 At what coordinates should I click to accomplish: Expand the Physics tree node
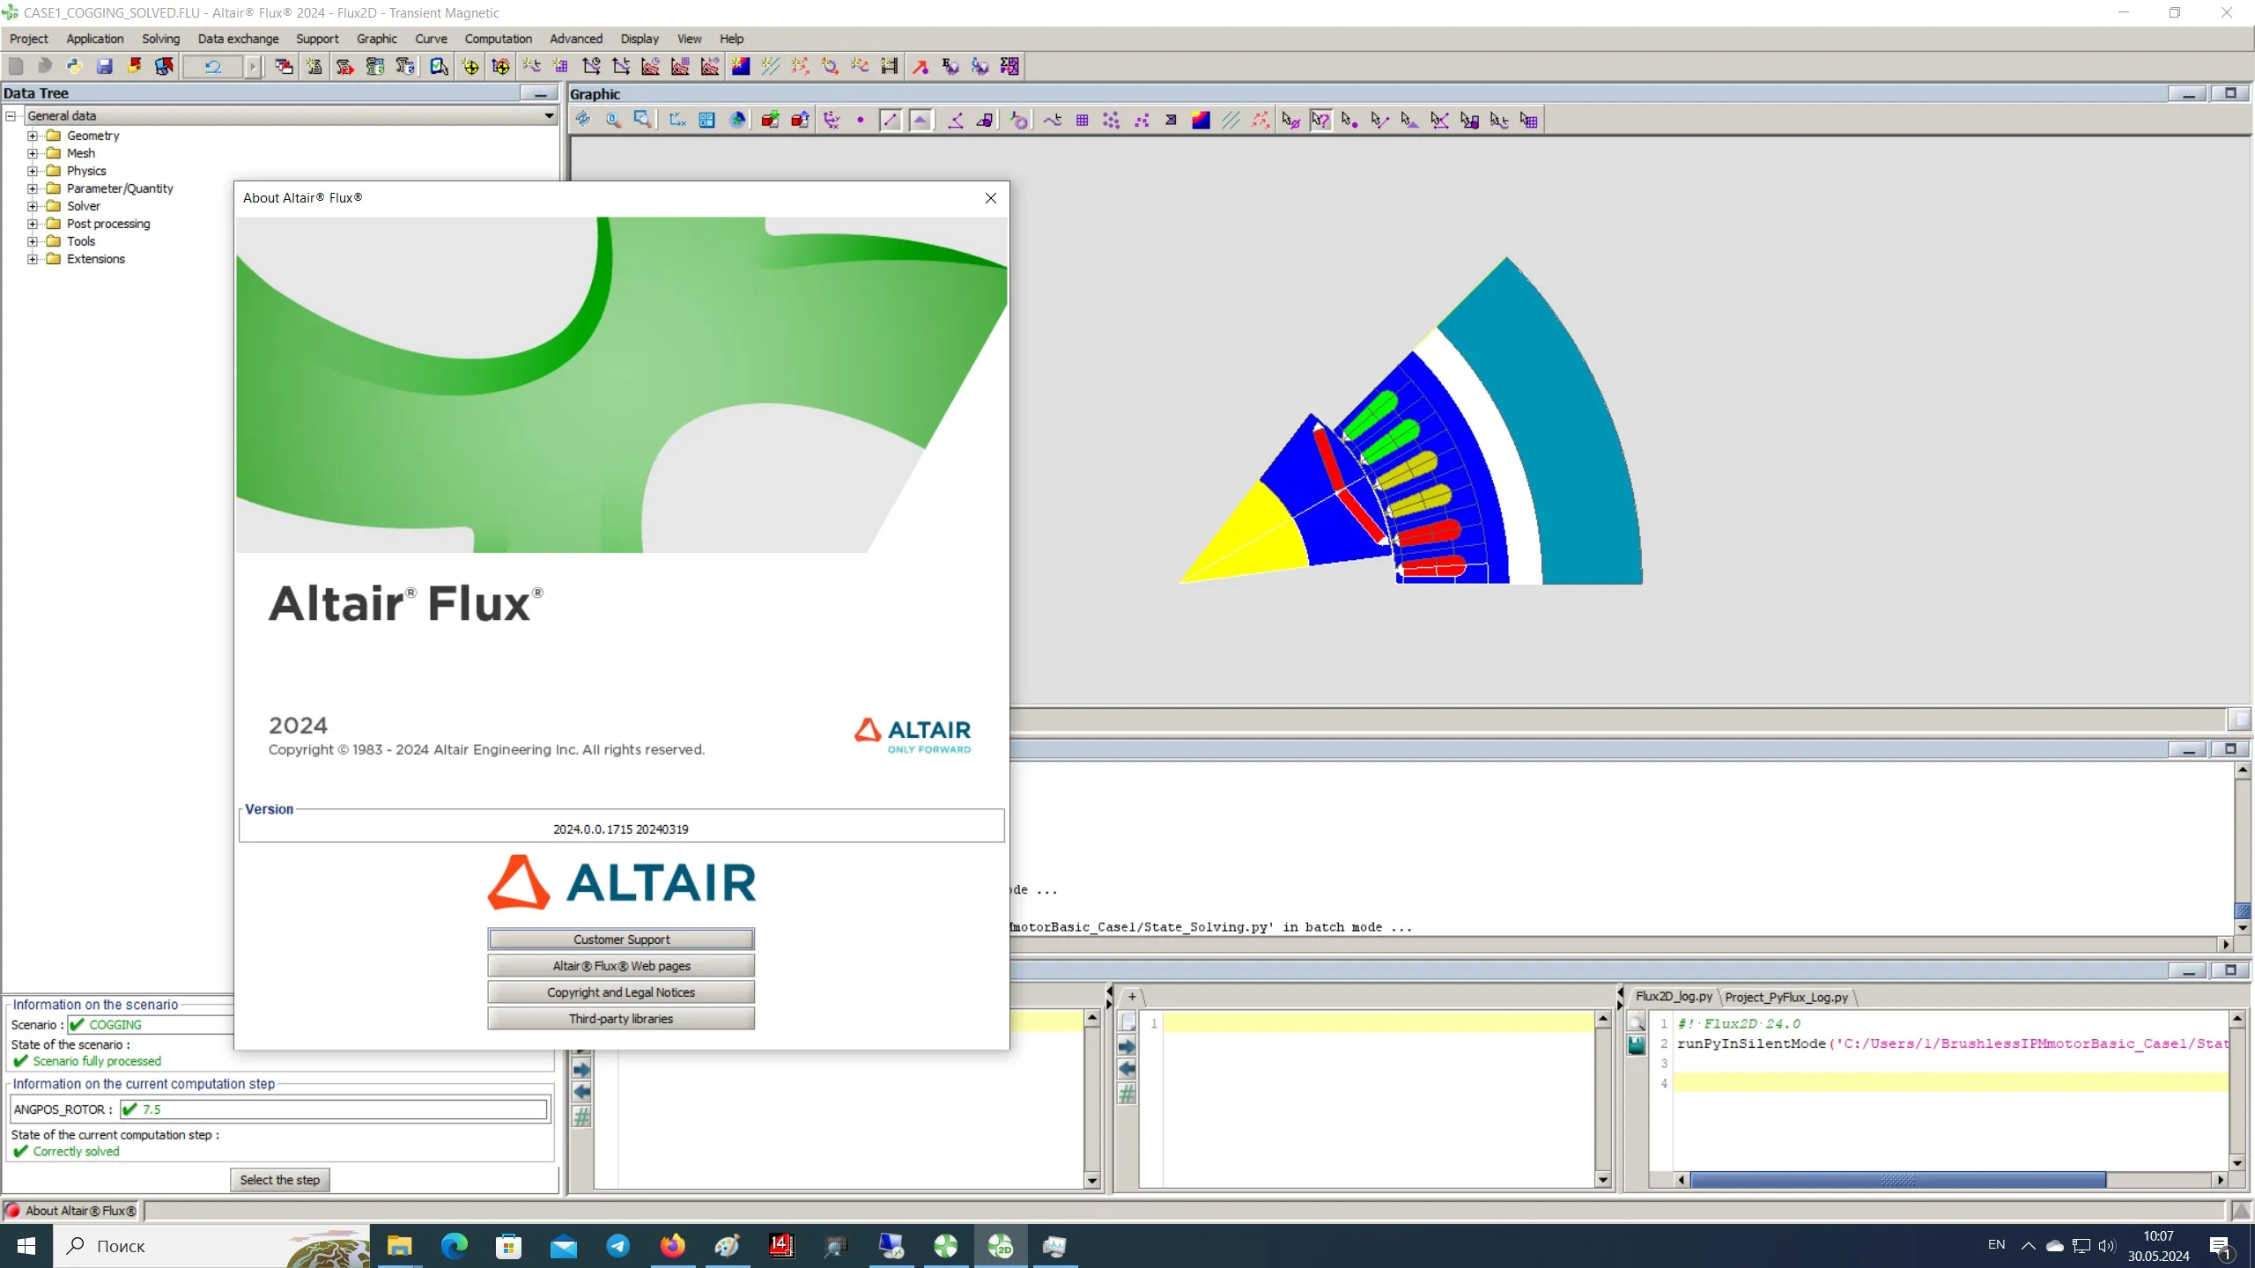(33, 171)
